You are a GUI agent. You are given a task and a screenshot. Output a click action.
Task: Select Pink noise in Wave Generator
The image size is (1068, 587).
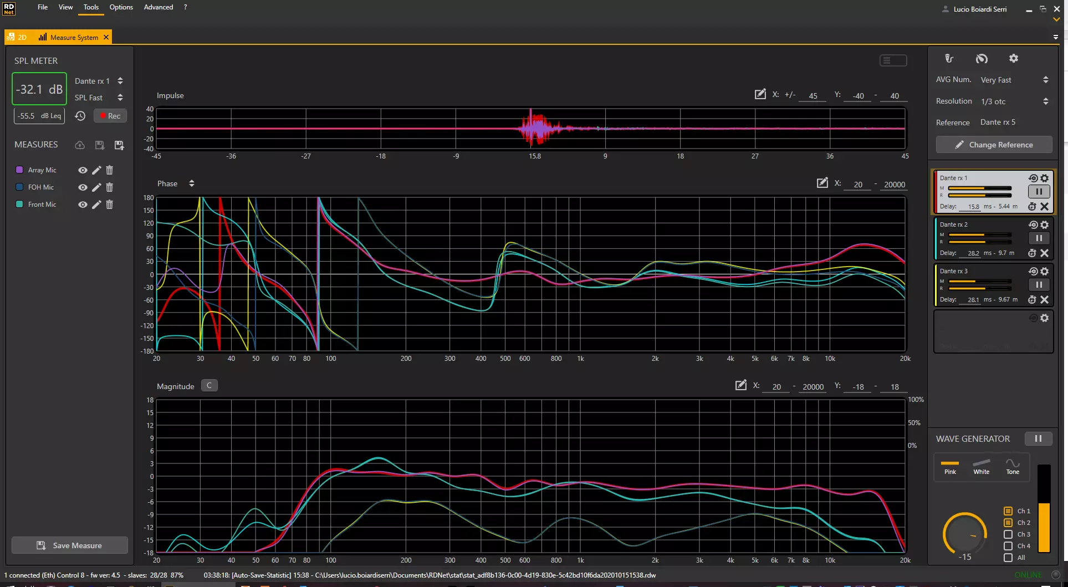(x=950, y=467)
